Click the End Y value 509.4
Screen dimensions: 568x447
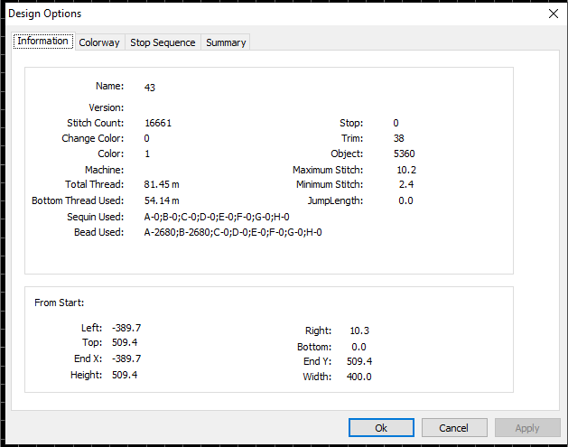359,361
